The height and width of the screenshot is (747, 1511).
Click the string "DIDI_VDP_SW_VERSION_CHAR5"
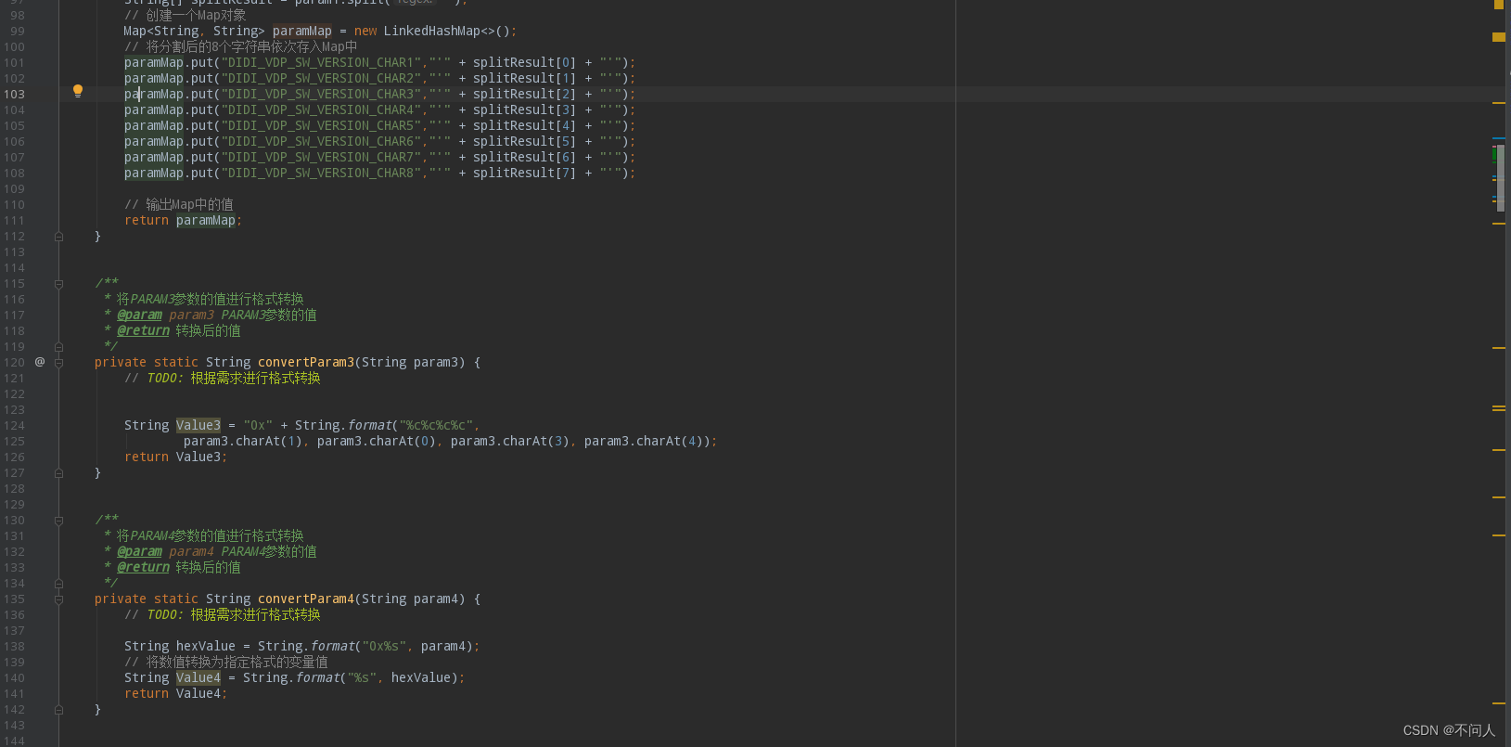tap(321, 125)
